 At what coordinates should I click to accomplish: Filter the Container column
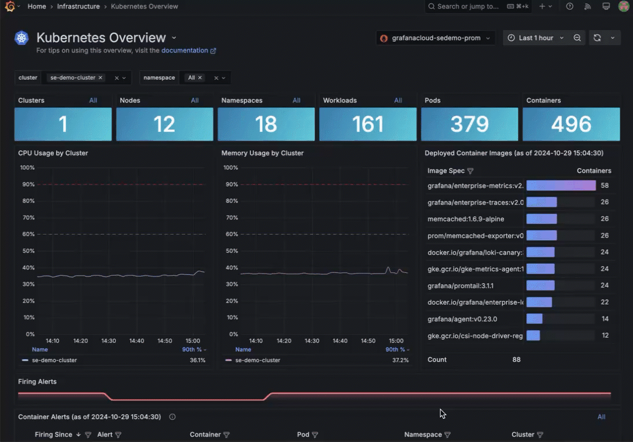[x=226, y=434]
